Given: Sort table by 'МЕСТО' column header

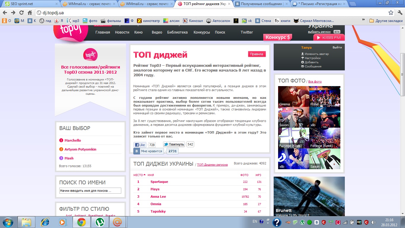Looking at the screenshot, I should [139, 175].
